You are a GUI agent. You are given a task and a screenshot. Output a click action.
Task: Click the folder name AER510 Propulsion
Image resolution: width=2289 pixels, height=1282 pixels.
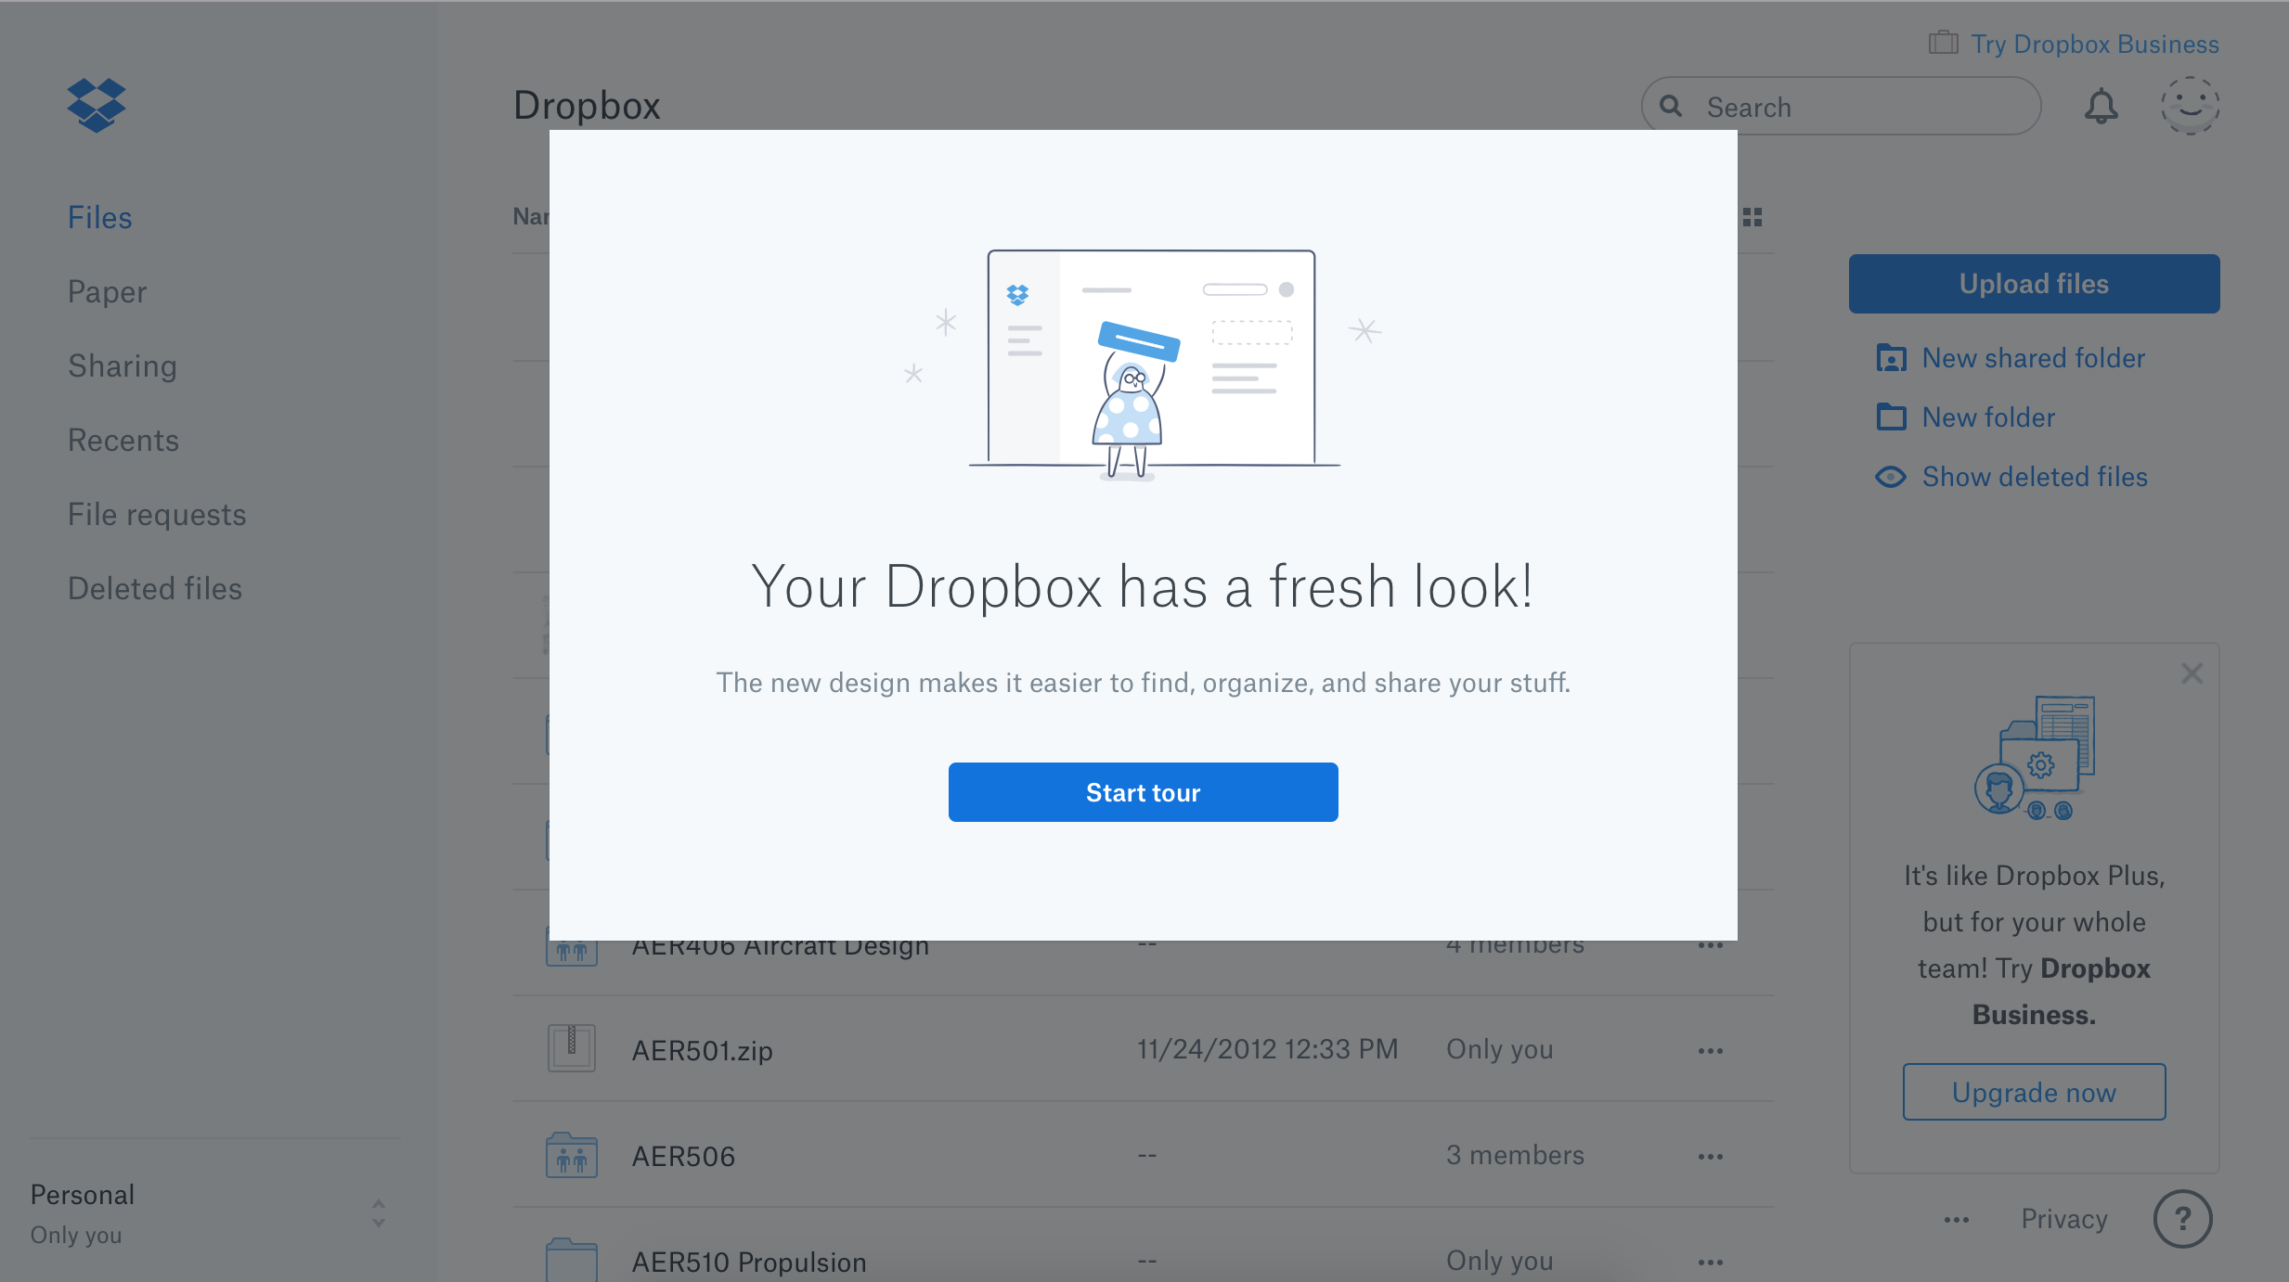pyautogui.click(x=749, y=1263)
